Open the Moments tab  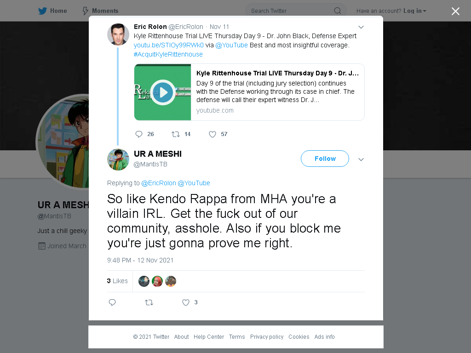coord(101,11)
